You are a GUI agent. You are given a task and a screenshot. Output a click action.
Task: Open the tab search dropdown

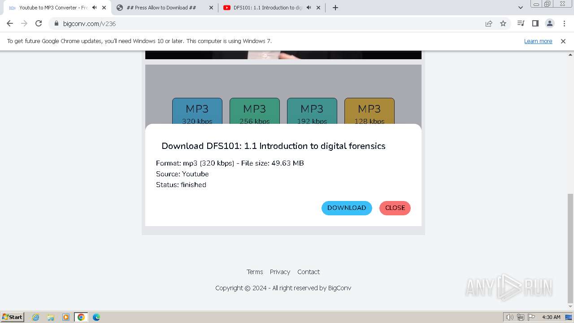pyautogui.click(x=520, y=8)
